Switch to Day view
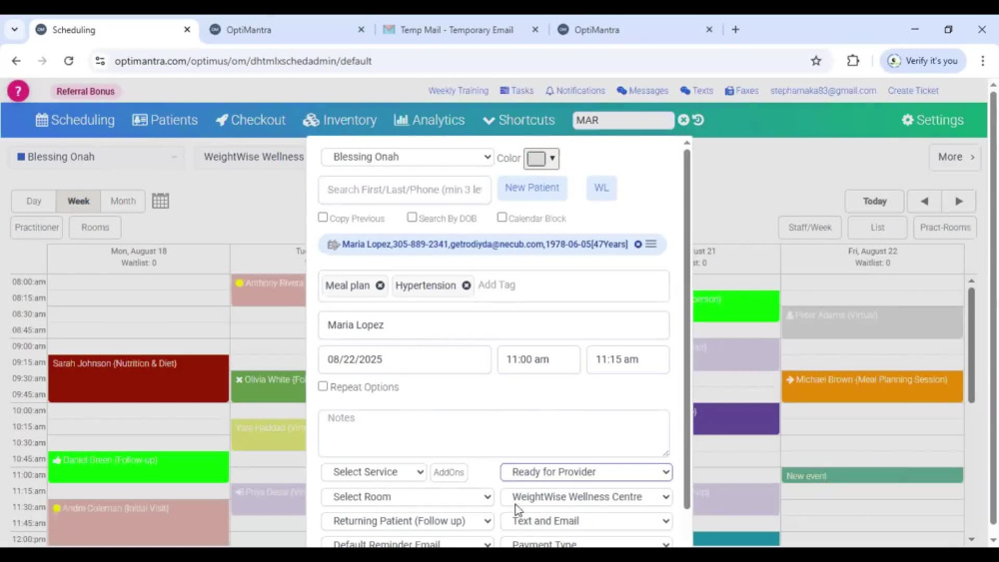This screenshot has height=562, width=999. click(x=34, y=201)
